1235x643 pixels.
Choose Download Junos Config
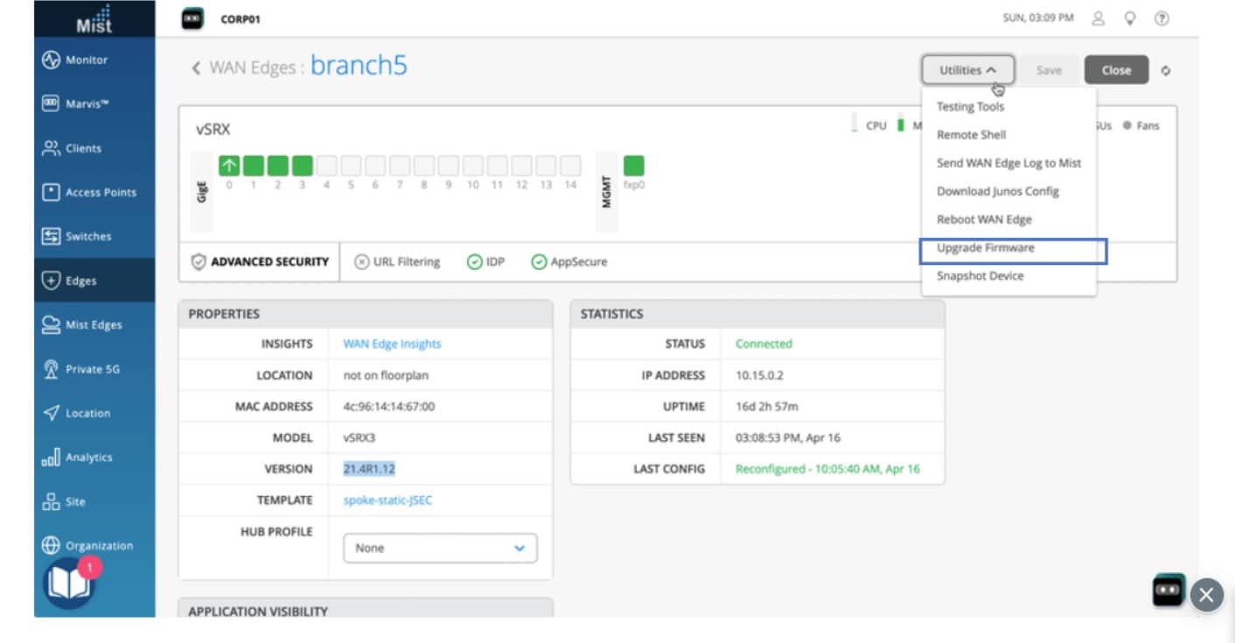click(998, 191)
